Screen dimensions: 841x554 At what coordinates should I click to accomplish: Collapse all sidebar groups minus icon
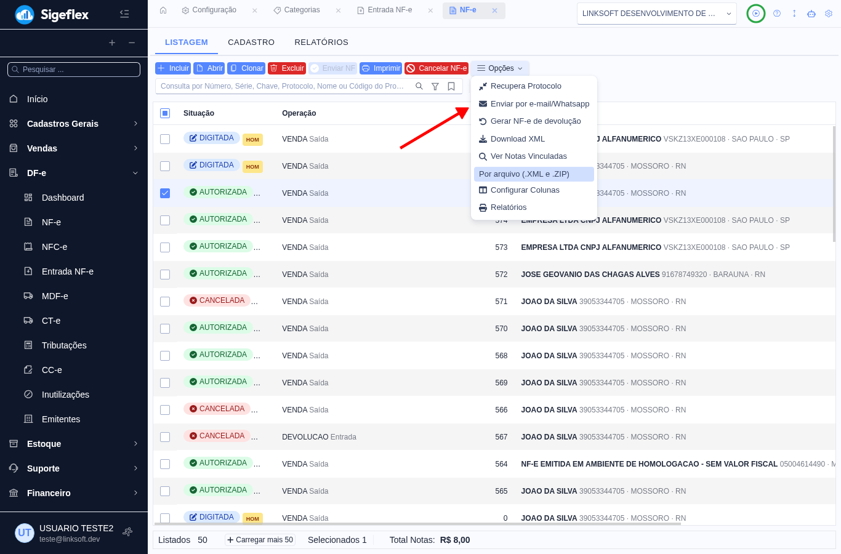pos(132,42)
